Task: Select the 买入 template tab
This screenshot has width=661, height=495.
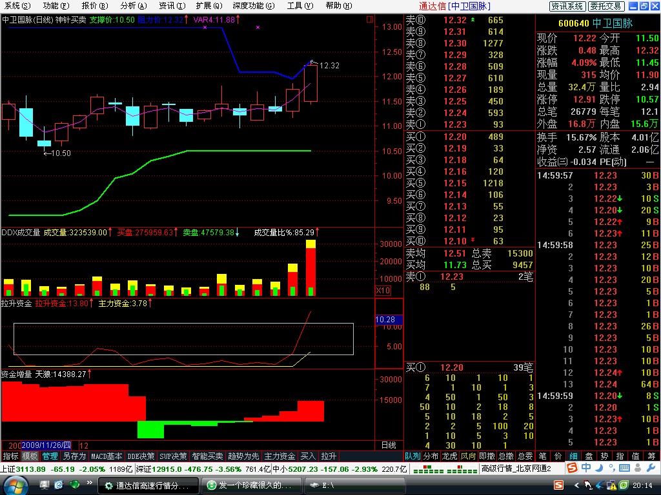Action: click(308, 456)
